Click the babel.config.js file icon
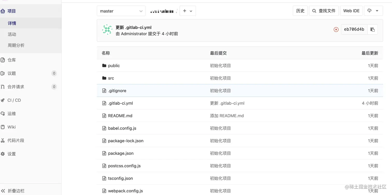Screen dimensions: 392x195 coord(104,128)
